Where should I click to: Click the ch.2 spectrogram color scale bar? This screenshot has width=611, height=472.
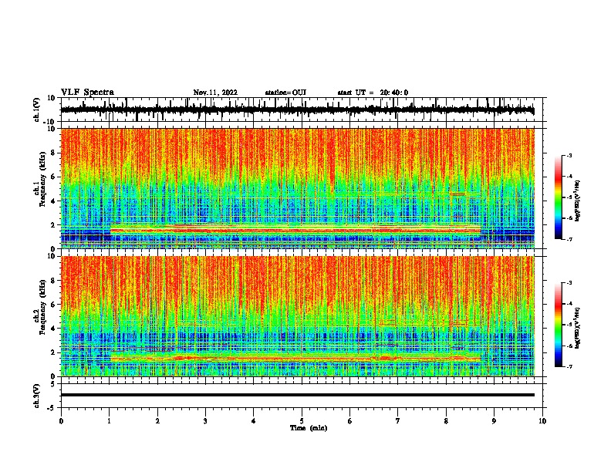click(559, 325)
